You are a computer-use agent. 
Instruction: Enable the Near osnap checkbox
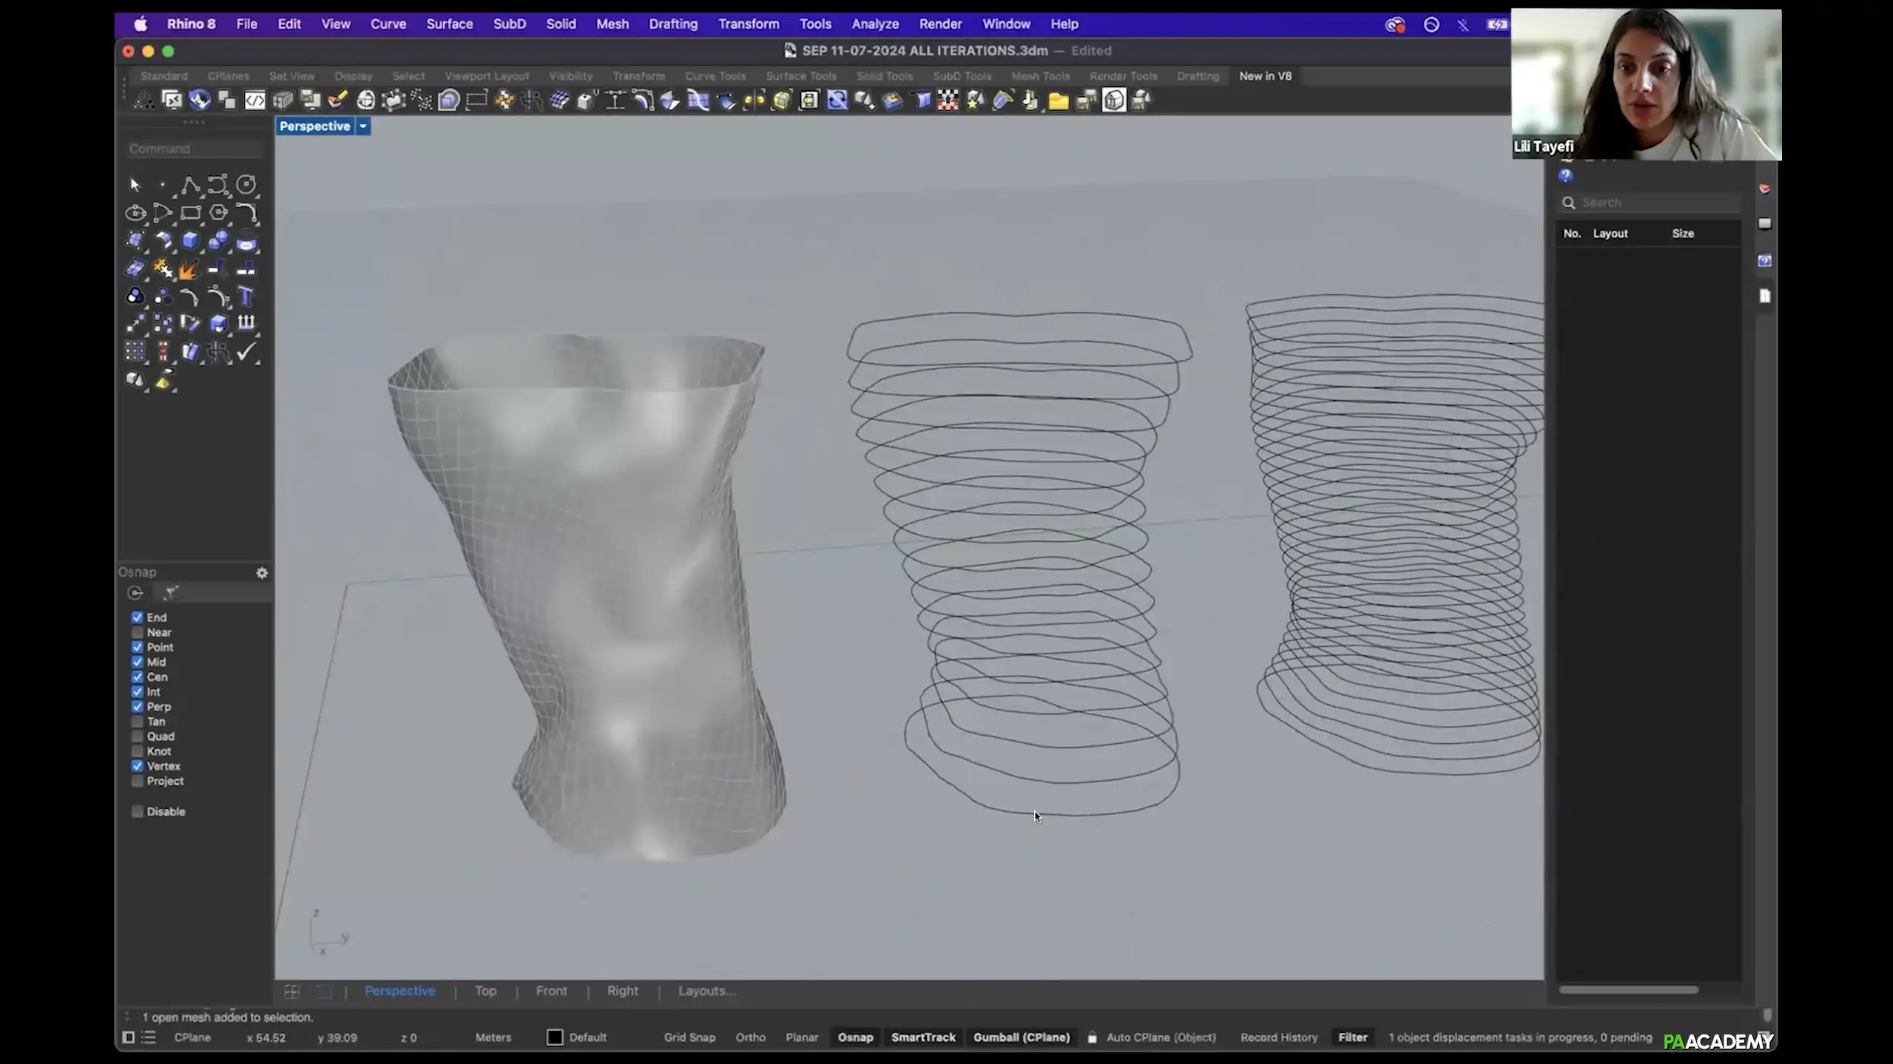pyautogui.click(x=138, y=632)
